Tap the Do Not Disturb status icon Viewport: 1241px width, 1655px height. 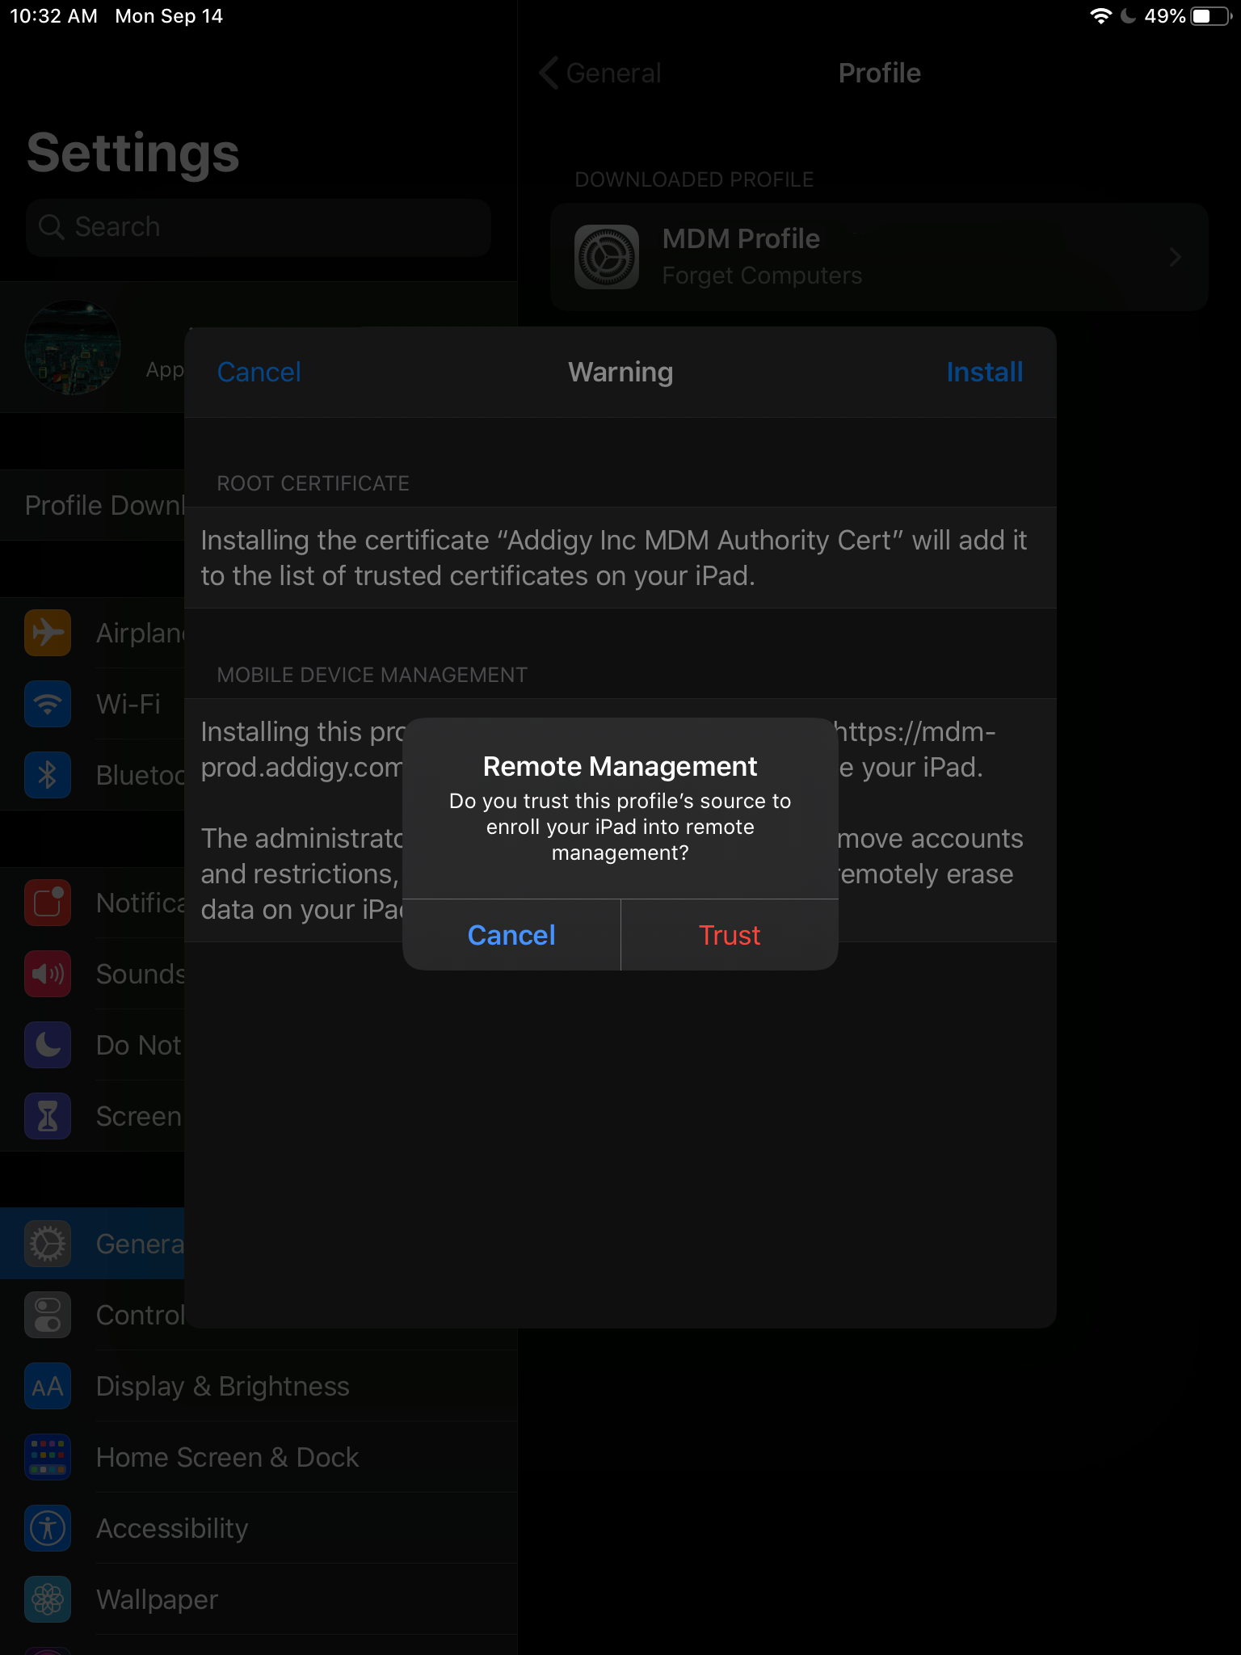coord(1129,16)
